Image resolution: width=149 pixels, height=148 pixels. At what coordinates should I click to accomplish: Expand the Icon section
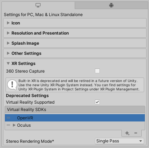pos(75,23)
